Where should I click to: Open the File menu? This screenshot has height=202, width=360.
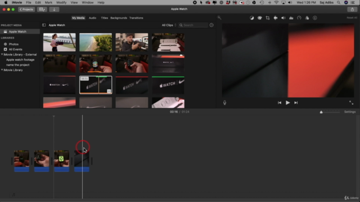(x=29, y=2)
